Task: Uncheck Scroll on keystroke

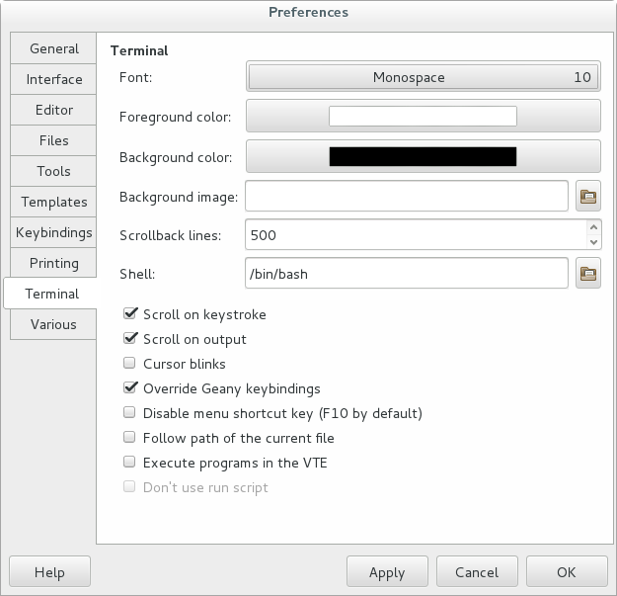Action: 129,314
